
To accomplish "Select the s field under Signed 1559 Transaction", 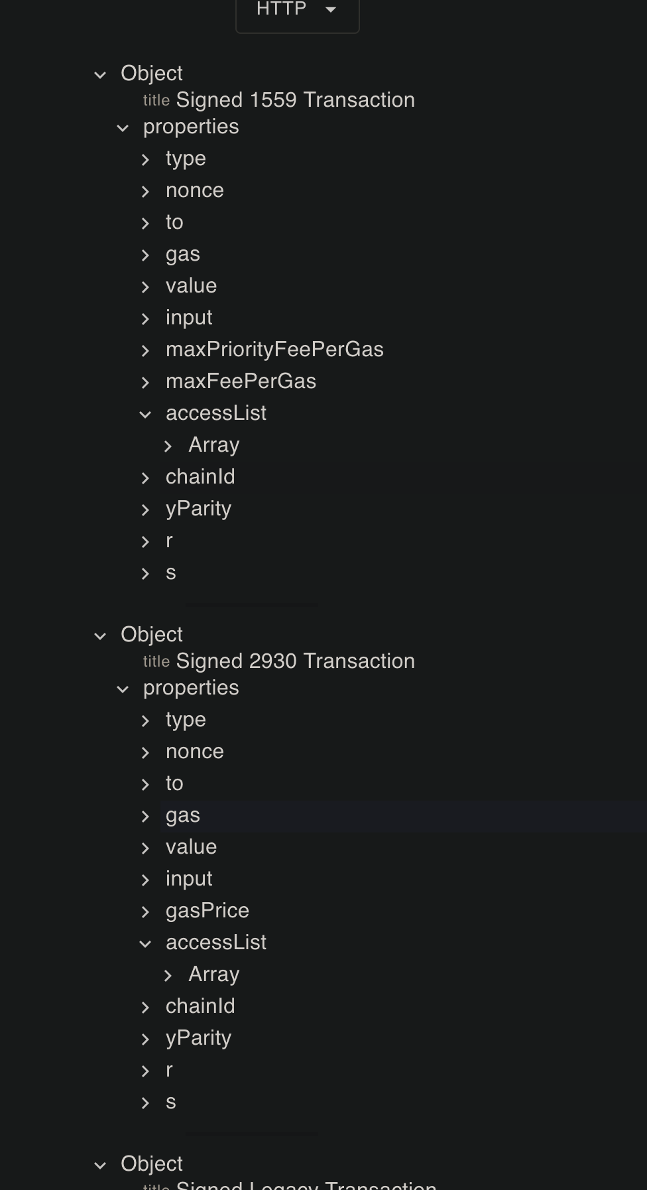I will click(171, 574).
